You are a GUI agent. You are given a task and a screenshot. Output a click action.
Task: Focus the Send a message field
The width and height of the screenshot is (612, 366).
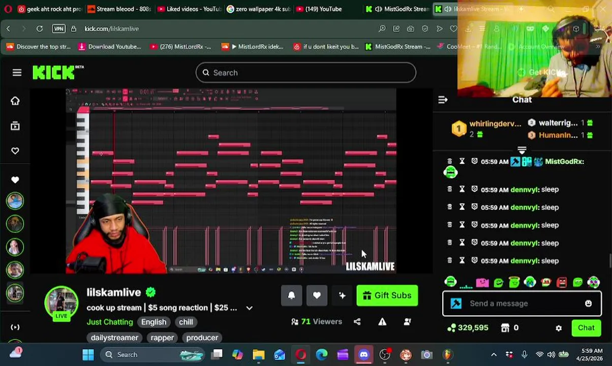pos(522,303)
